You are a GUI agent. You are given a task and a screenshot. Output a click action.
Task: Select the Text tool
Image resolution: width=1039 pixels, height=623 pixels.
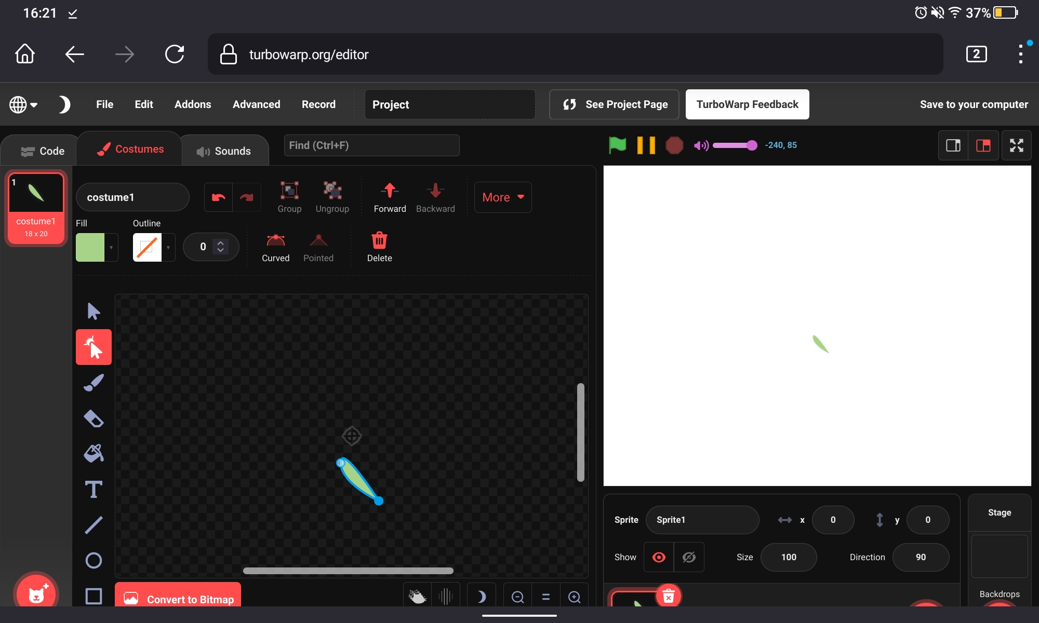point(94,489)
